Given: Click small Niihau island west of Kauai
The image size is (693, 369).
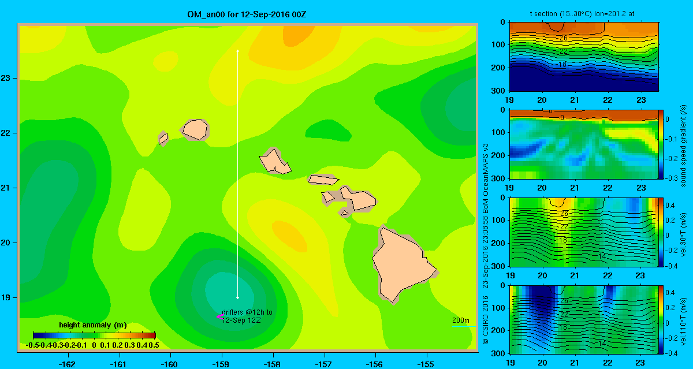Looking at the screenshot, I should [163, 139].
